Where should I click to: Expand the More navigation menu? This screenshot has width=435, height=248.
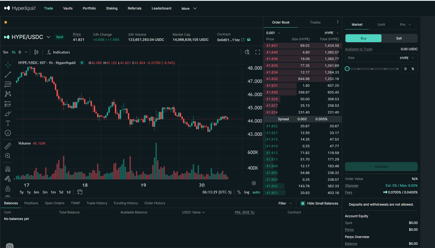coord(189,8)
